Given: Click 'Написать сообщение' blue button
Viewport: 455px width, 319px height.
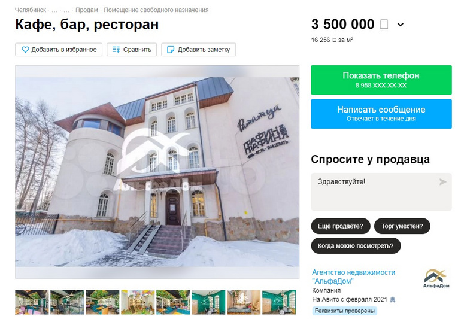Looking at the screenshot, I should (x=381, y=114).
